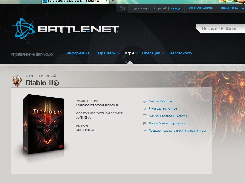Click the Diablo III game icon beside the title
The height and width of the screenshot is (183, 245).
(17, 81)
